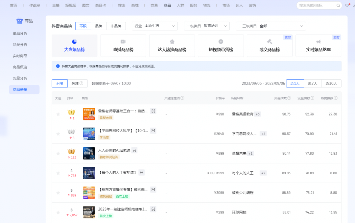The image size is (355, 223).
Task: Favorite the 雪梨老师零基础三合一 product star
Action: point(58,114)
